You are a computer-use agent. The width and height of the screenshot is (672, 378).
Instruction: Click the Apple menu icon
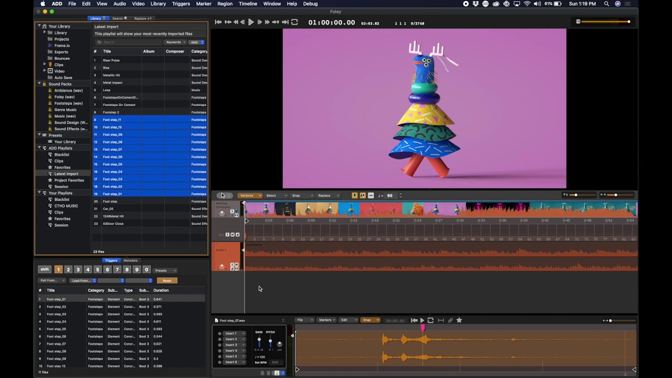tap(43, 4)
